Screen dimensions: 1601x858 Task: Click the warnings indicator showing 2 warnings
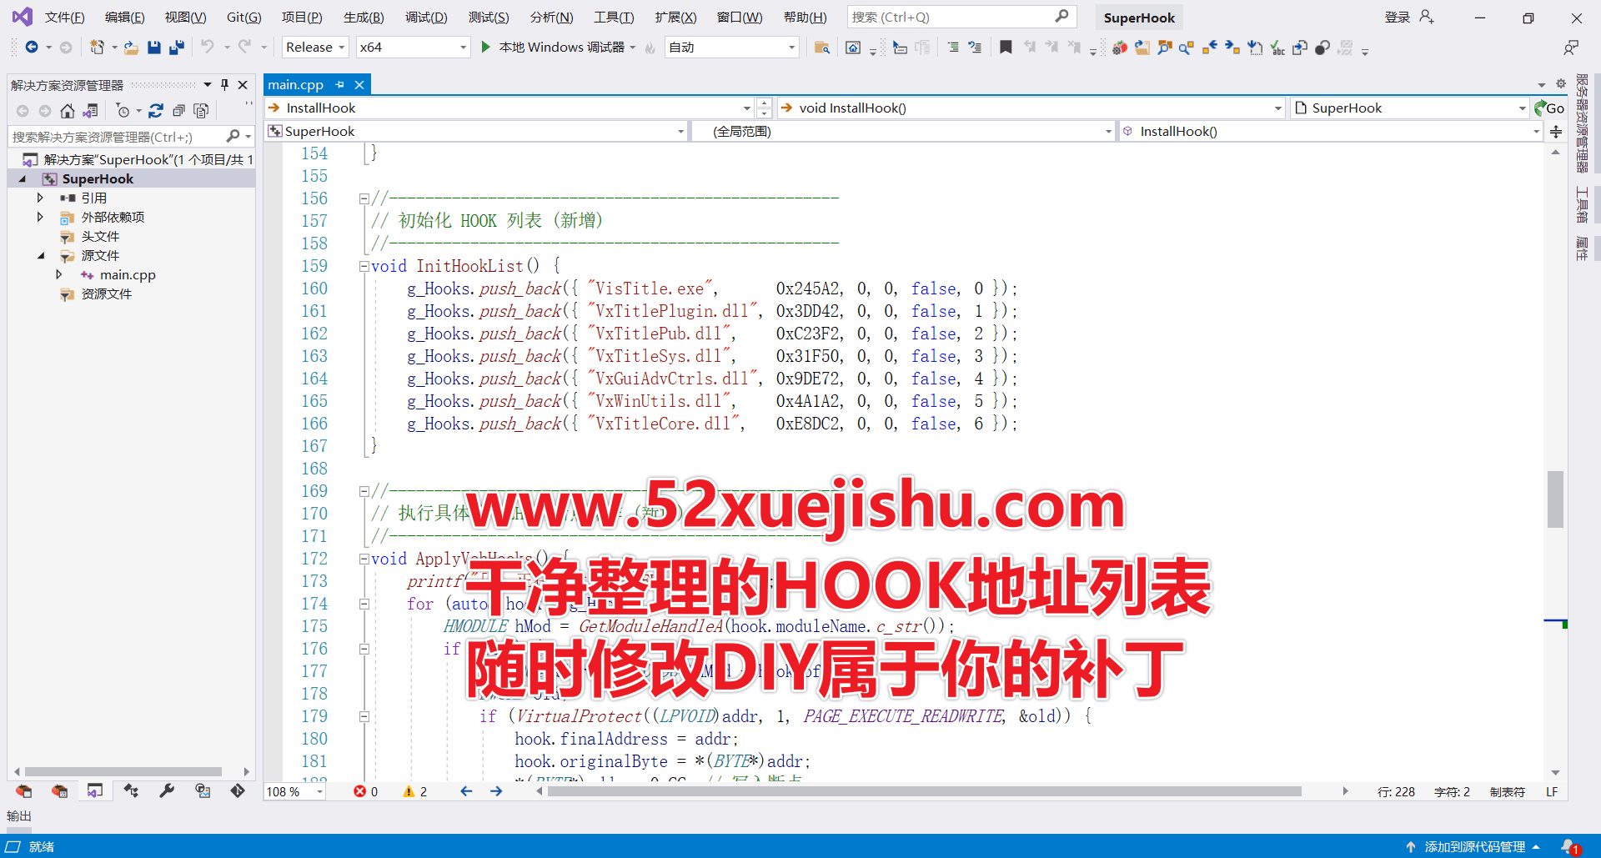click(414, 791)
